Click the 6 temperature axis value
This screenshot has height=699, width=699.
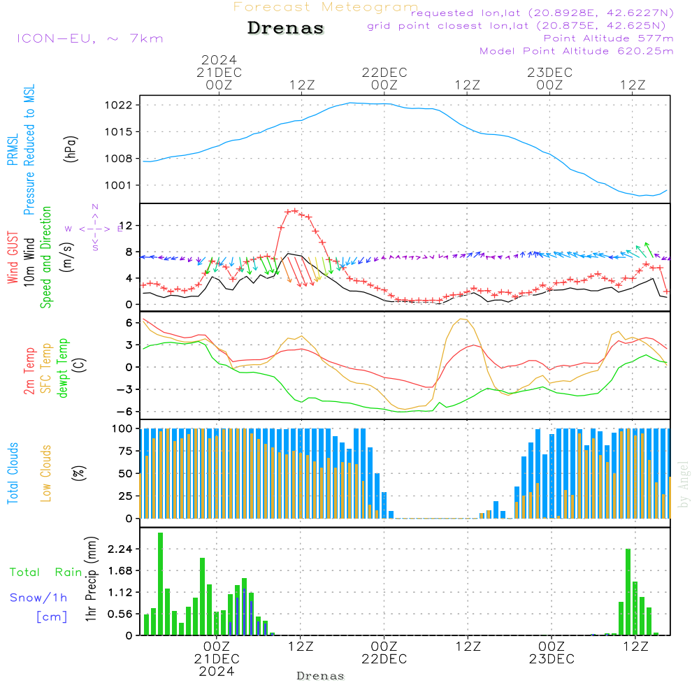coord(129,323)
